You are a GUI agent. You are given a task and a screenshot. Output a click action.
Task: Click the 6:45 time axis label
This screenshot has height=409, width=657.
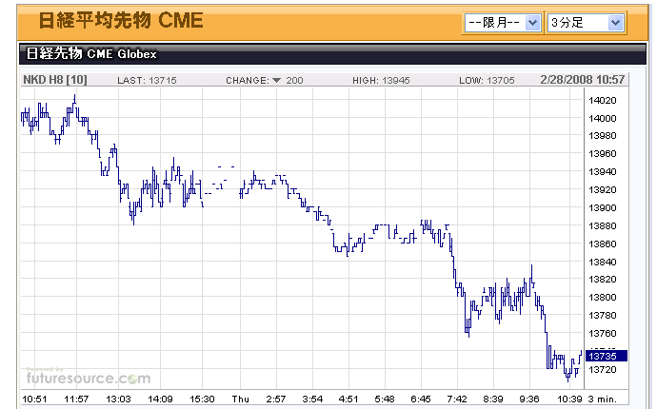tap(421, 399)
